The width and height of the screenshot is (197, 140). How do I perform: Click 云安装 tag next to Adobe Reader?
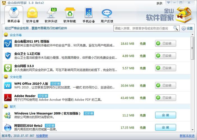click(x=43, y=96)
